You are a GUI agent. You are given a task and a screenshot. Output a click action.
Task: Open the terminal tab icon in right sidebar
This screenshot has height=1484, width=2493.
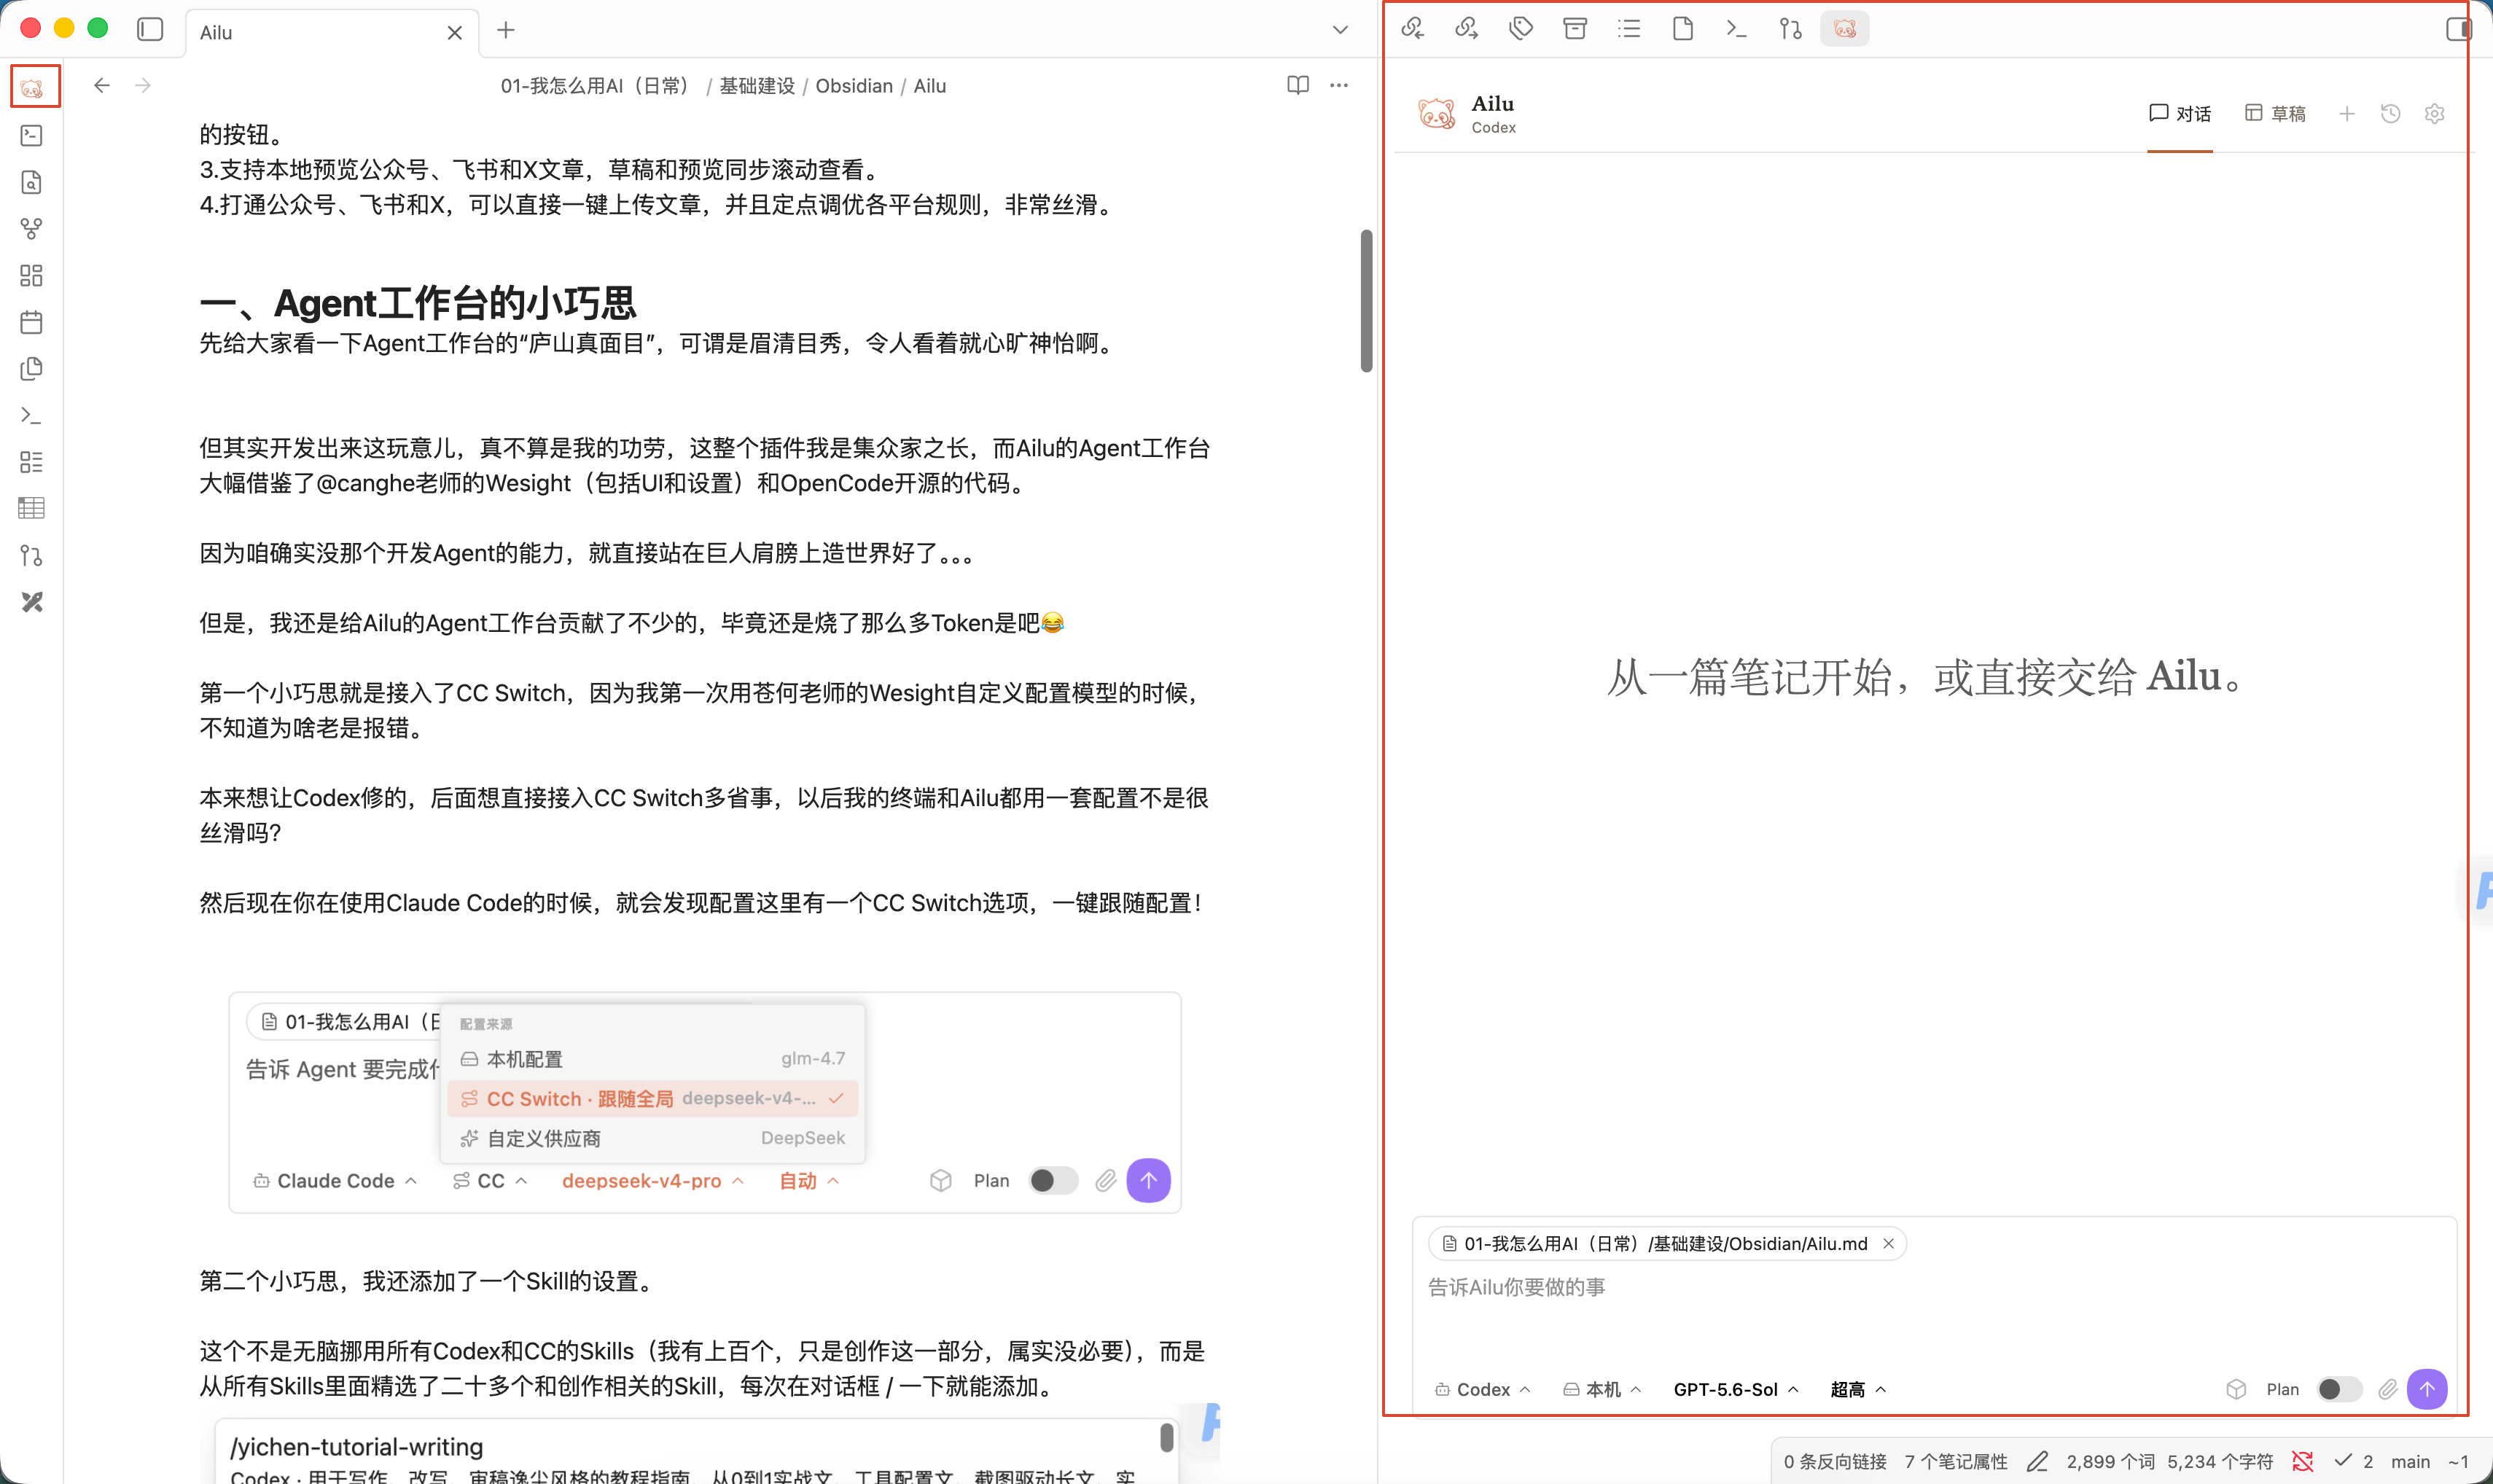1737,28
